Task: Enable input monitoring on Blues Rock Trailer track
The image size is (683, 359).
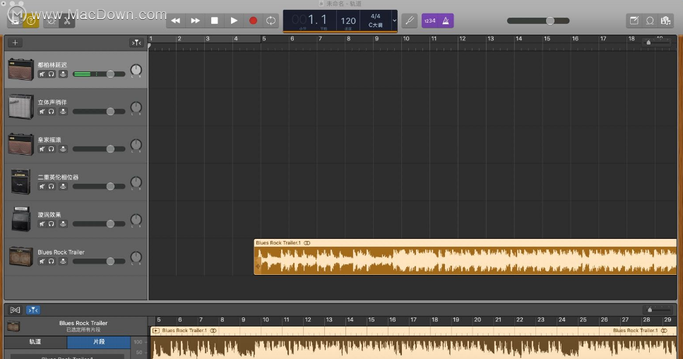Action: pyautogui.click(x=63, y=261)
